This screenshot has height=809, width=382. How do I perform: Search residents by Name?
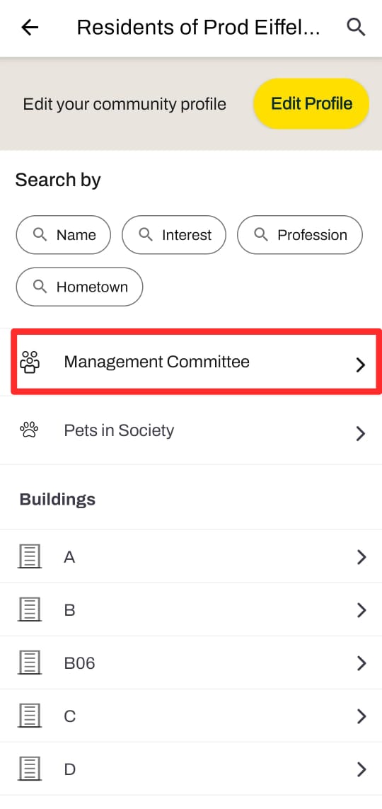64,235
